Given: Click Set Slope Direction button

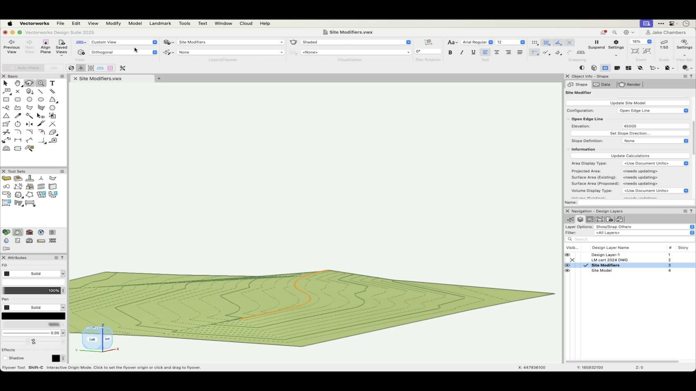Looking at the screenshot, I should tap(629, 133).
